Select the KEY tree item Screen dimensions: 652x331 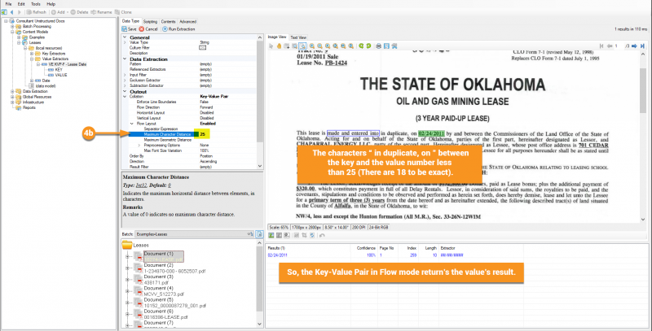(x=58, y=70)
